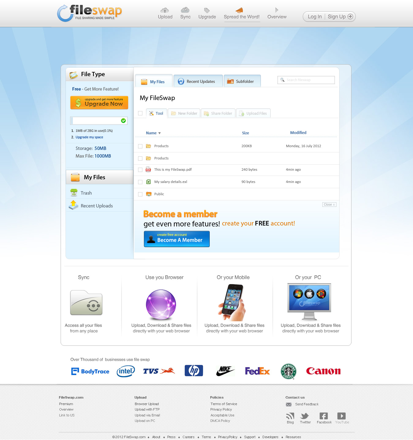Expand the Overview arrow in top navigation
This screenshot has height=440, width=413.
click(277, 10)
